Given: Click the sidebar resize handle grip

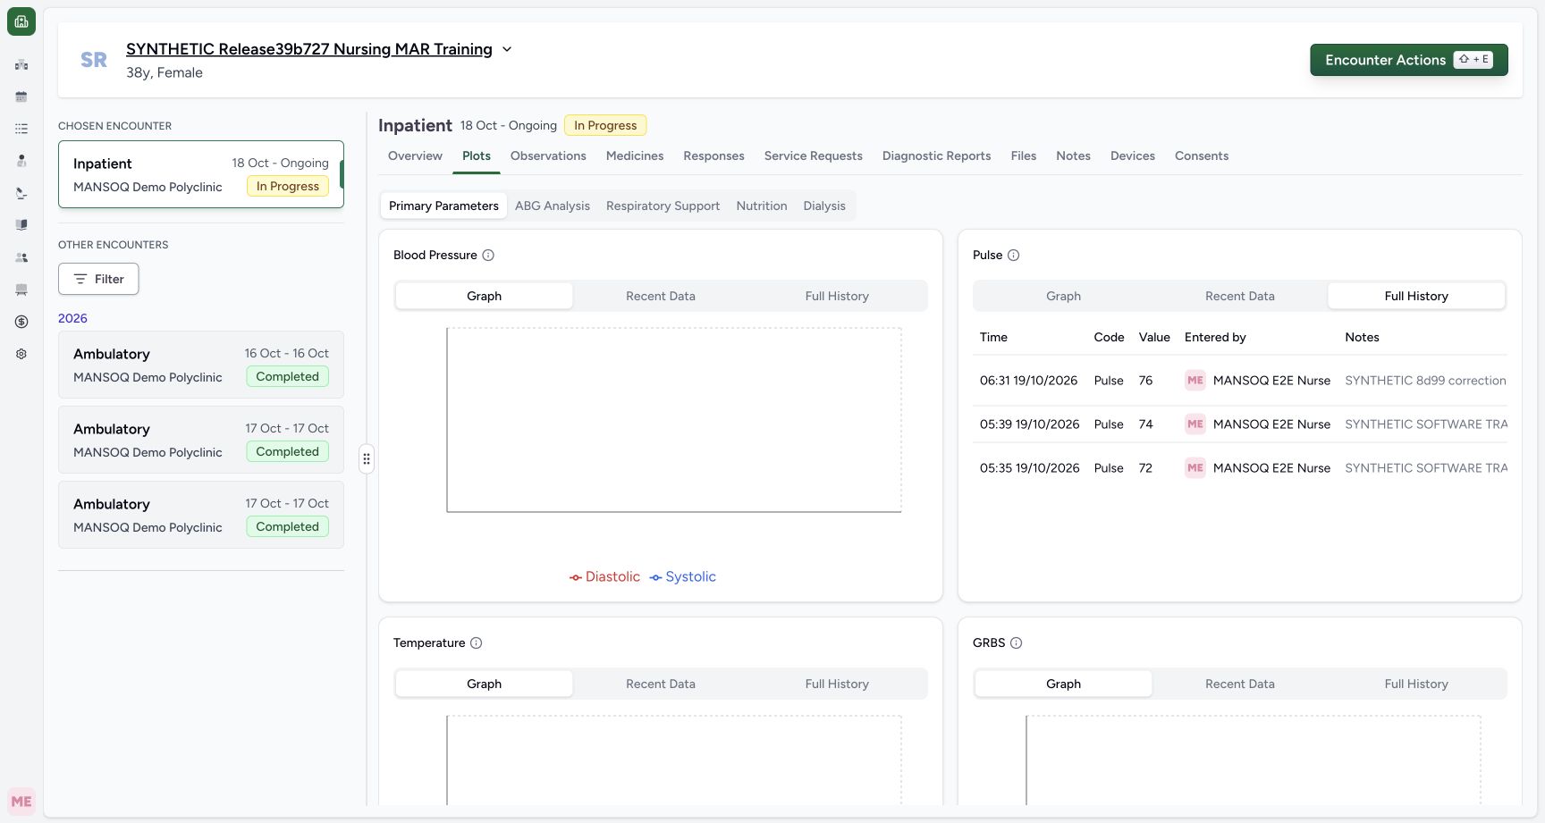Looking at the screenshot, I should click(367, 459).
